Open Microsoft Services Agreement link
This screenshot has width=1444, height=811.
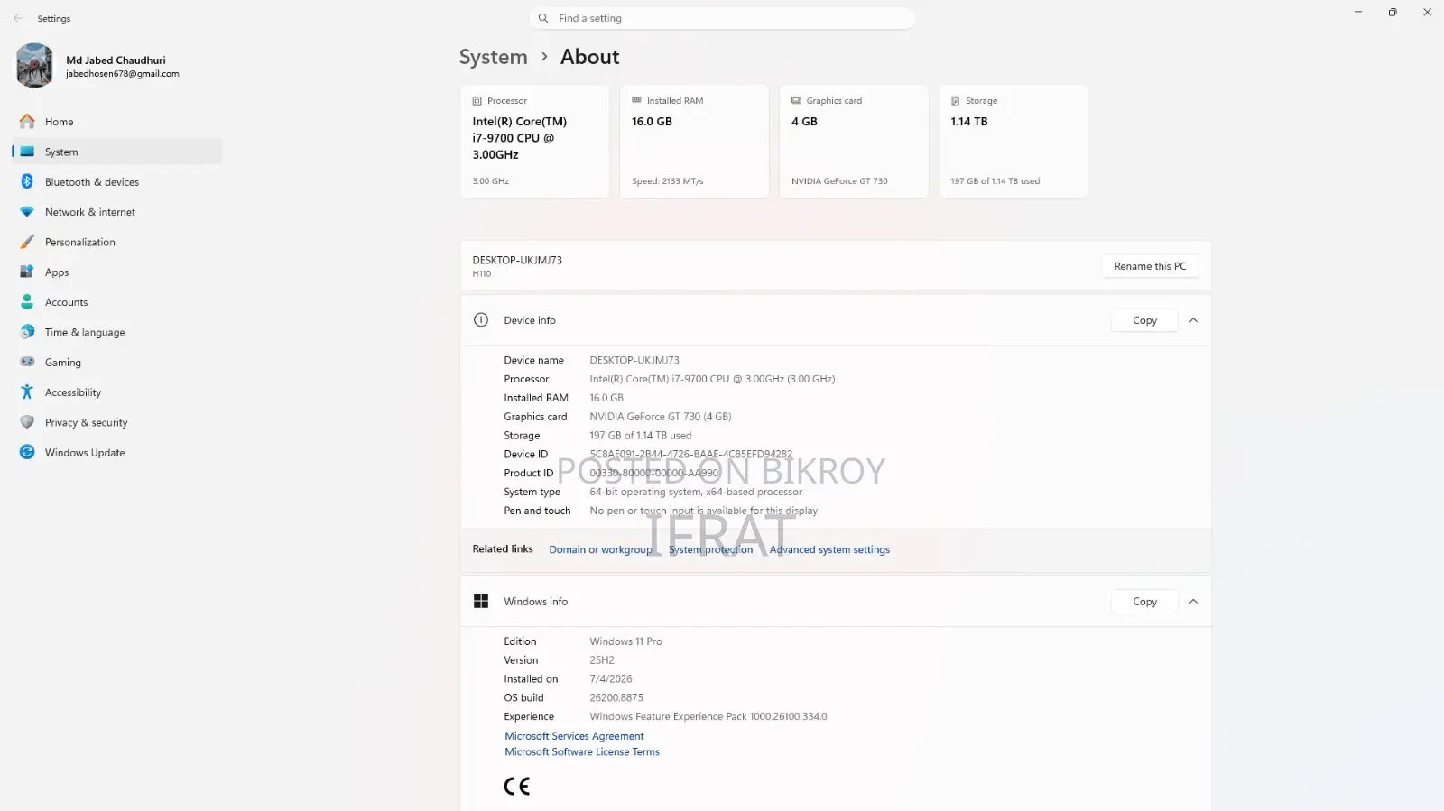pyautogui.click(x=574, y=736)
